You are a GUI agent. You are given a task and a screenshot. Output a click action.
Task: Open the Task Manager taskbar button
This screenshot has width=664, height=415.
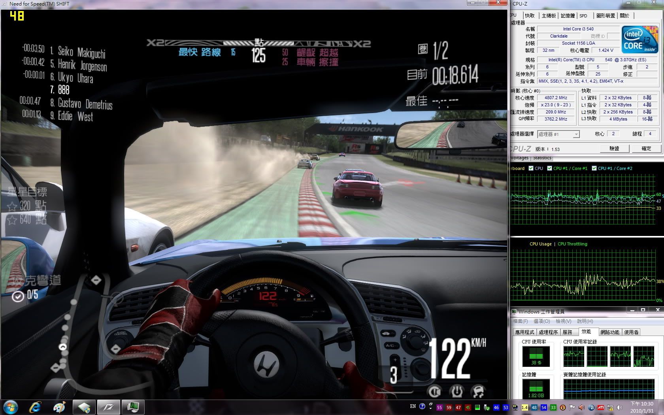tap(132, 407)
